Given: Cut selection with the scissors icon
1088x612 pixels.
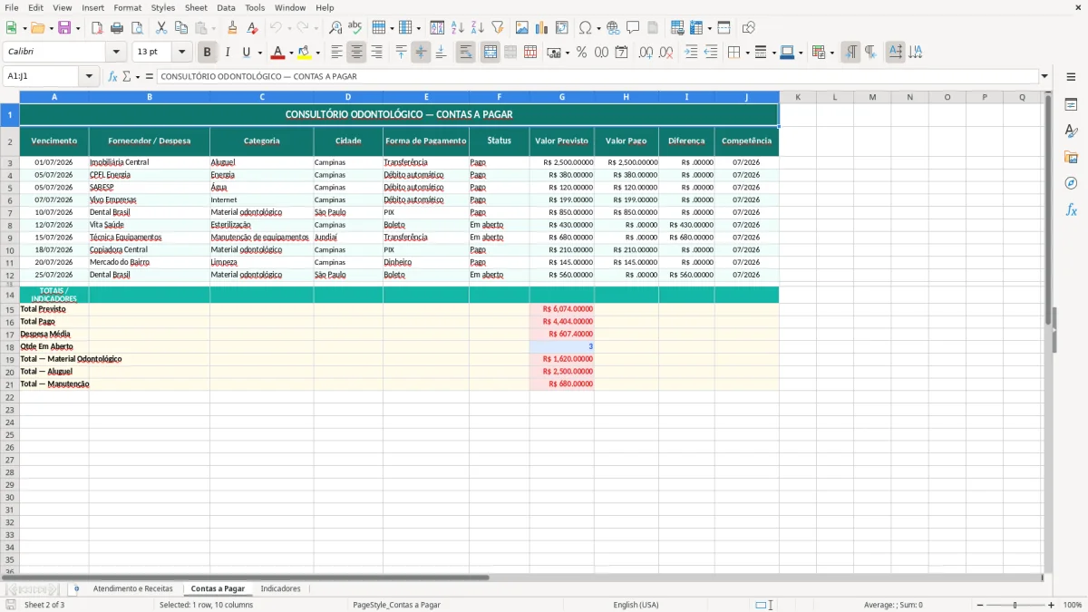Looking at the screenshot, I should [160, 28].
